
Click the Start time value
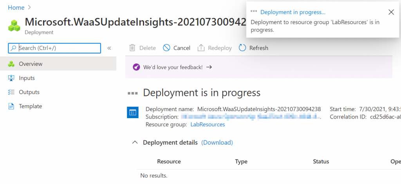point(379,109)
